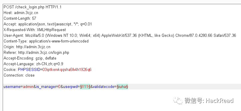Viewport: 241px width, 111px height.
Task: Click the Accept-Encoding gzip, deflate line
Action: pyautogui.click(x=30, y=58)
